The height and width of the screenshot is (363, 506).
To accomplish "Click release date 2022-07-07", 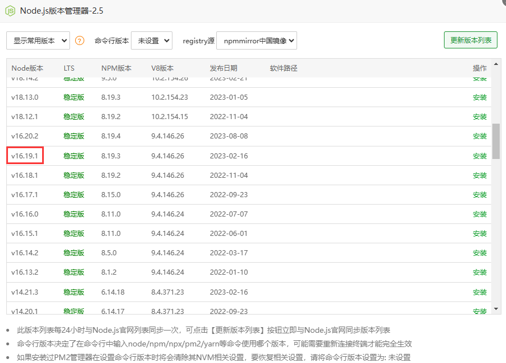I will (229, 214).
